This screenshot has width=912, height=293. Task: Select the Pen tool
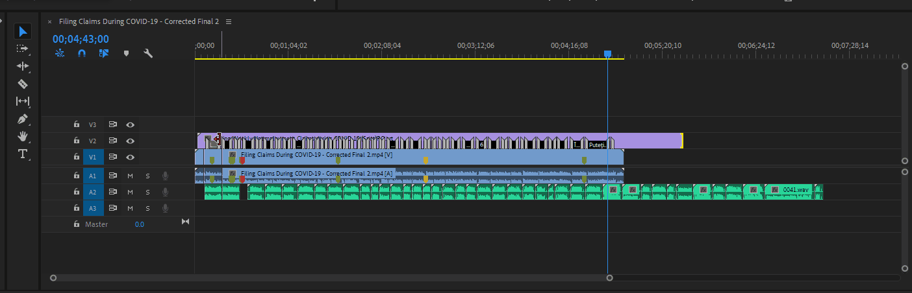point(23,119)
